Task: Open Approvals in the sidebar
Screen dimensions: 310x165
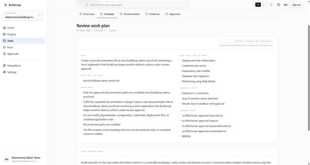Action: 23,54
